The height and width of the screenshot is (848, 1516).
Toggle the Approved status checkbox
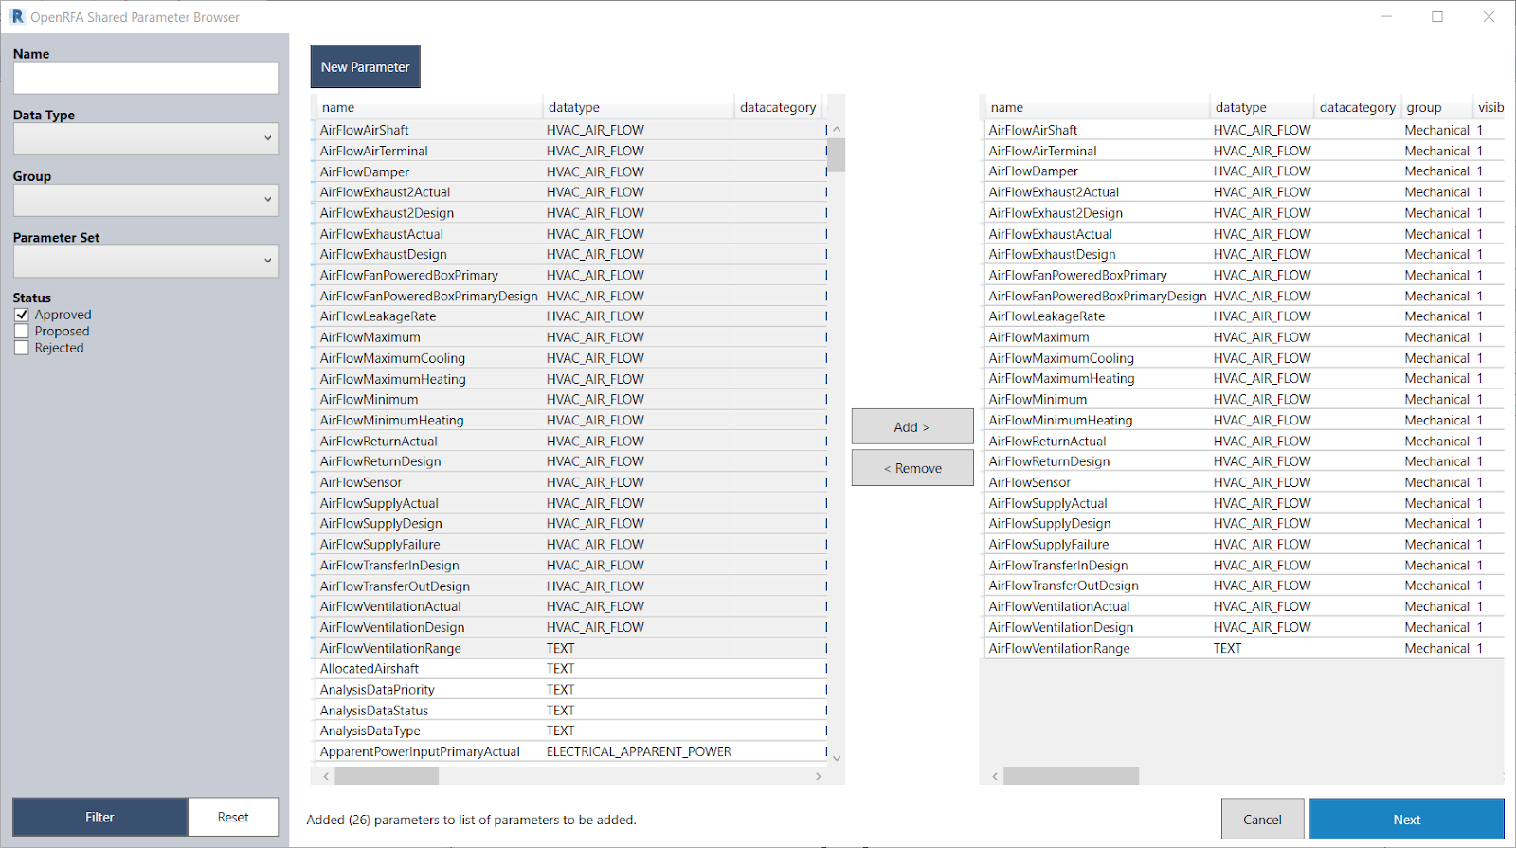coord(22,315)
